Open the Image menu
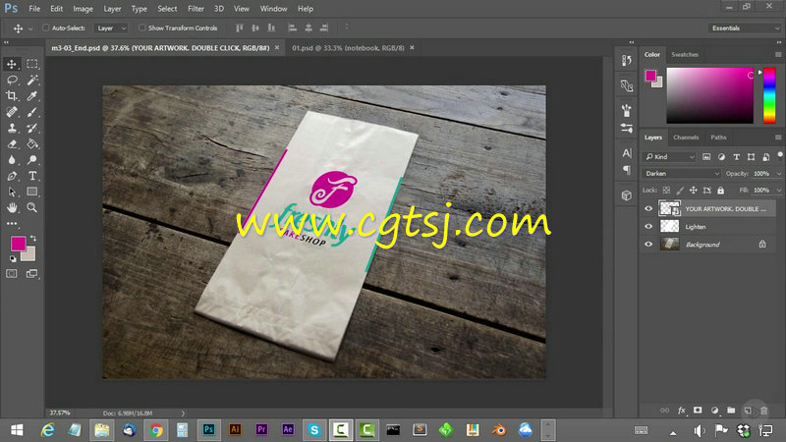The width and height of the screenshot is (786, 442). [x=83, y=9]
